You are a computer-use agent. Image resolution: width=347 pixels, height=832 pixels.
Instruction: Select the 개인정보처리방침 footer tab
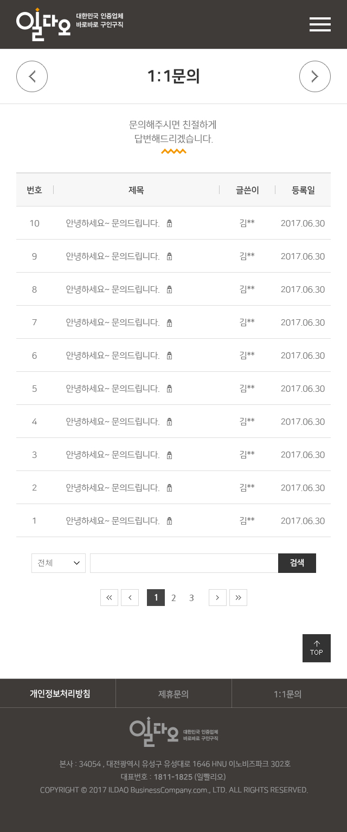[57, 693]
